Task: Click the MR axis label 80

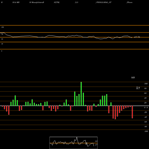Action: (x=145, y=89)
